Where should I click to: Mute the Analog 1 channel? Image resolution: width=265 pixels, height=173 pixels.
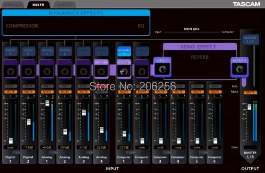pyautogui.click(x=47, y=92)
